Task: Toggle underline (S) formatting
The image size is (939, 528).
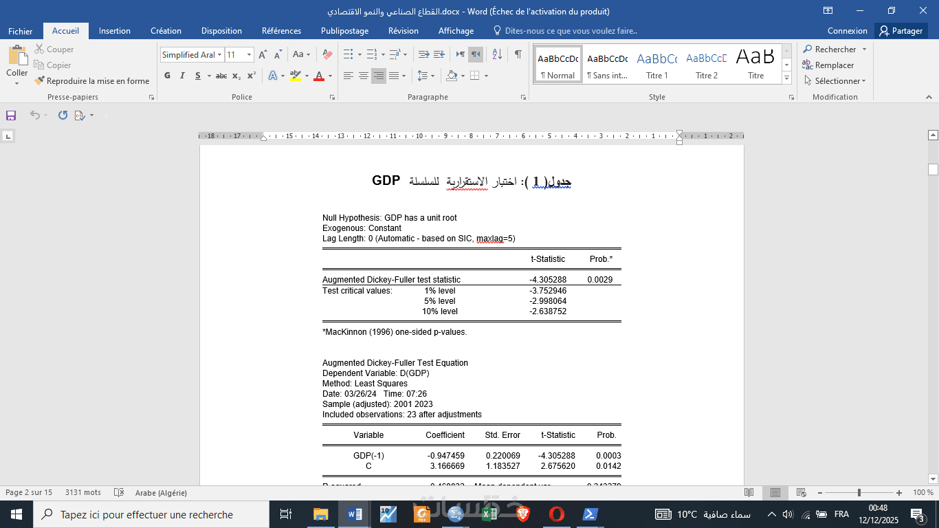Action: point(198,76)
